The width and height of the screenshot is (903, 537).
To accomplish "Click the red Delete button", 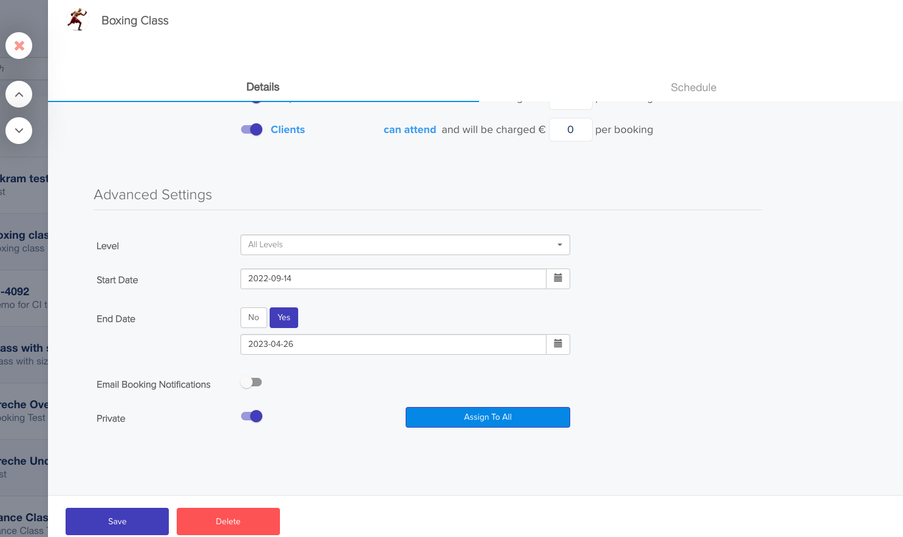I will [x=228, y=521].
